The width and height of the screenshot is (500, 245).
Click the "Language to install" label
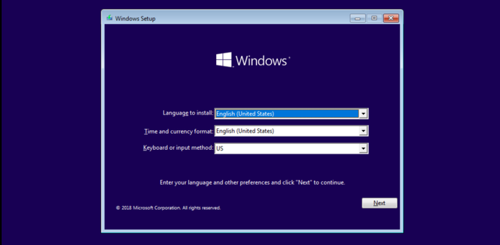click(x=187, y=113)
